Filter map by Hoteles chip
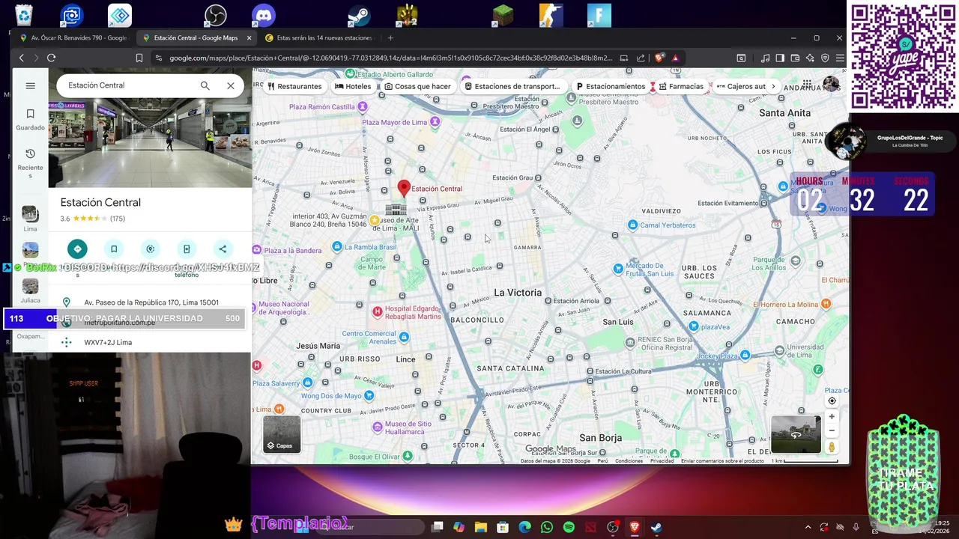The image size is (959, 539). (353, 86)
